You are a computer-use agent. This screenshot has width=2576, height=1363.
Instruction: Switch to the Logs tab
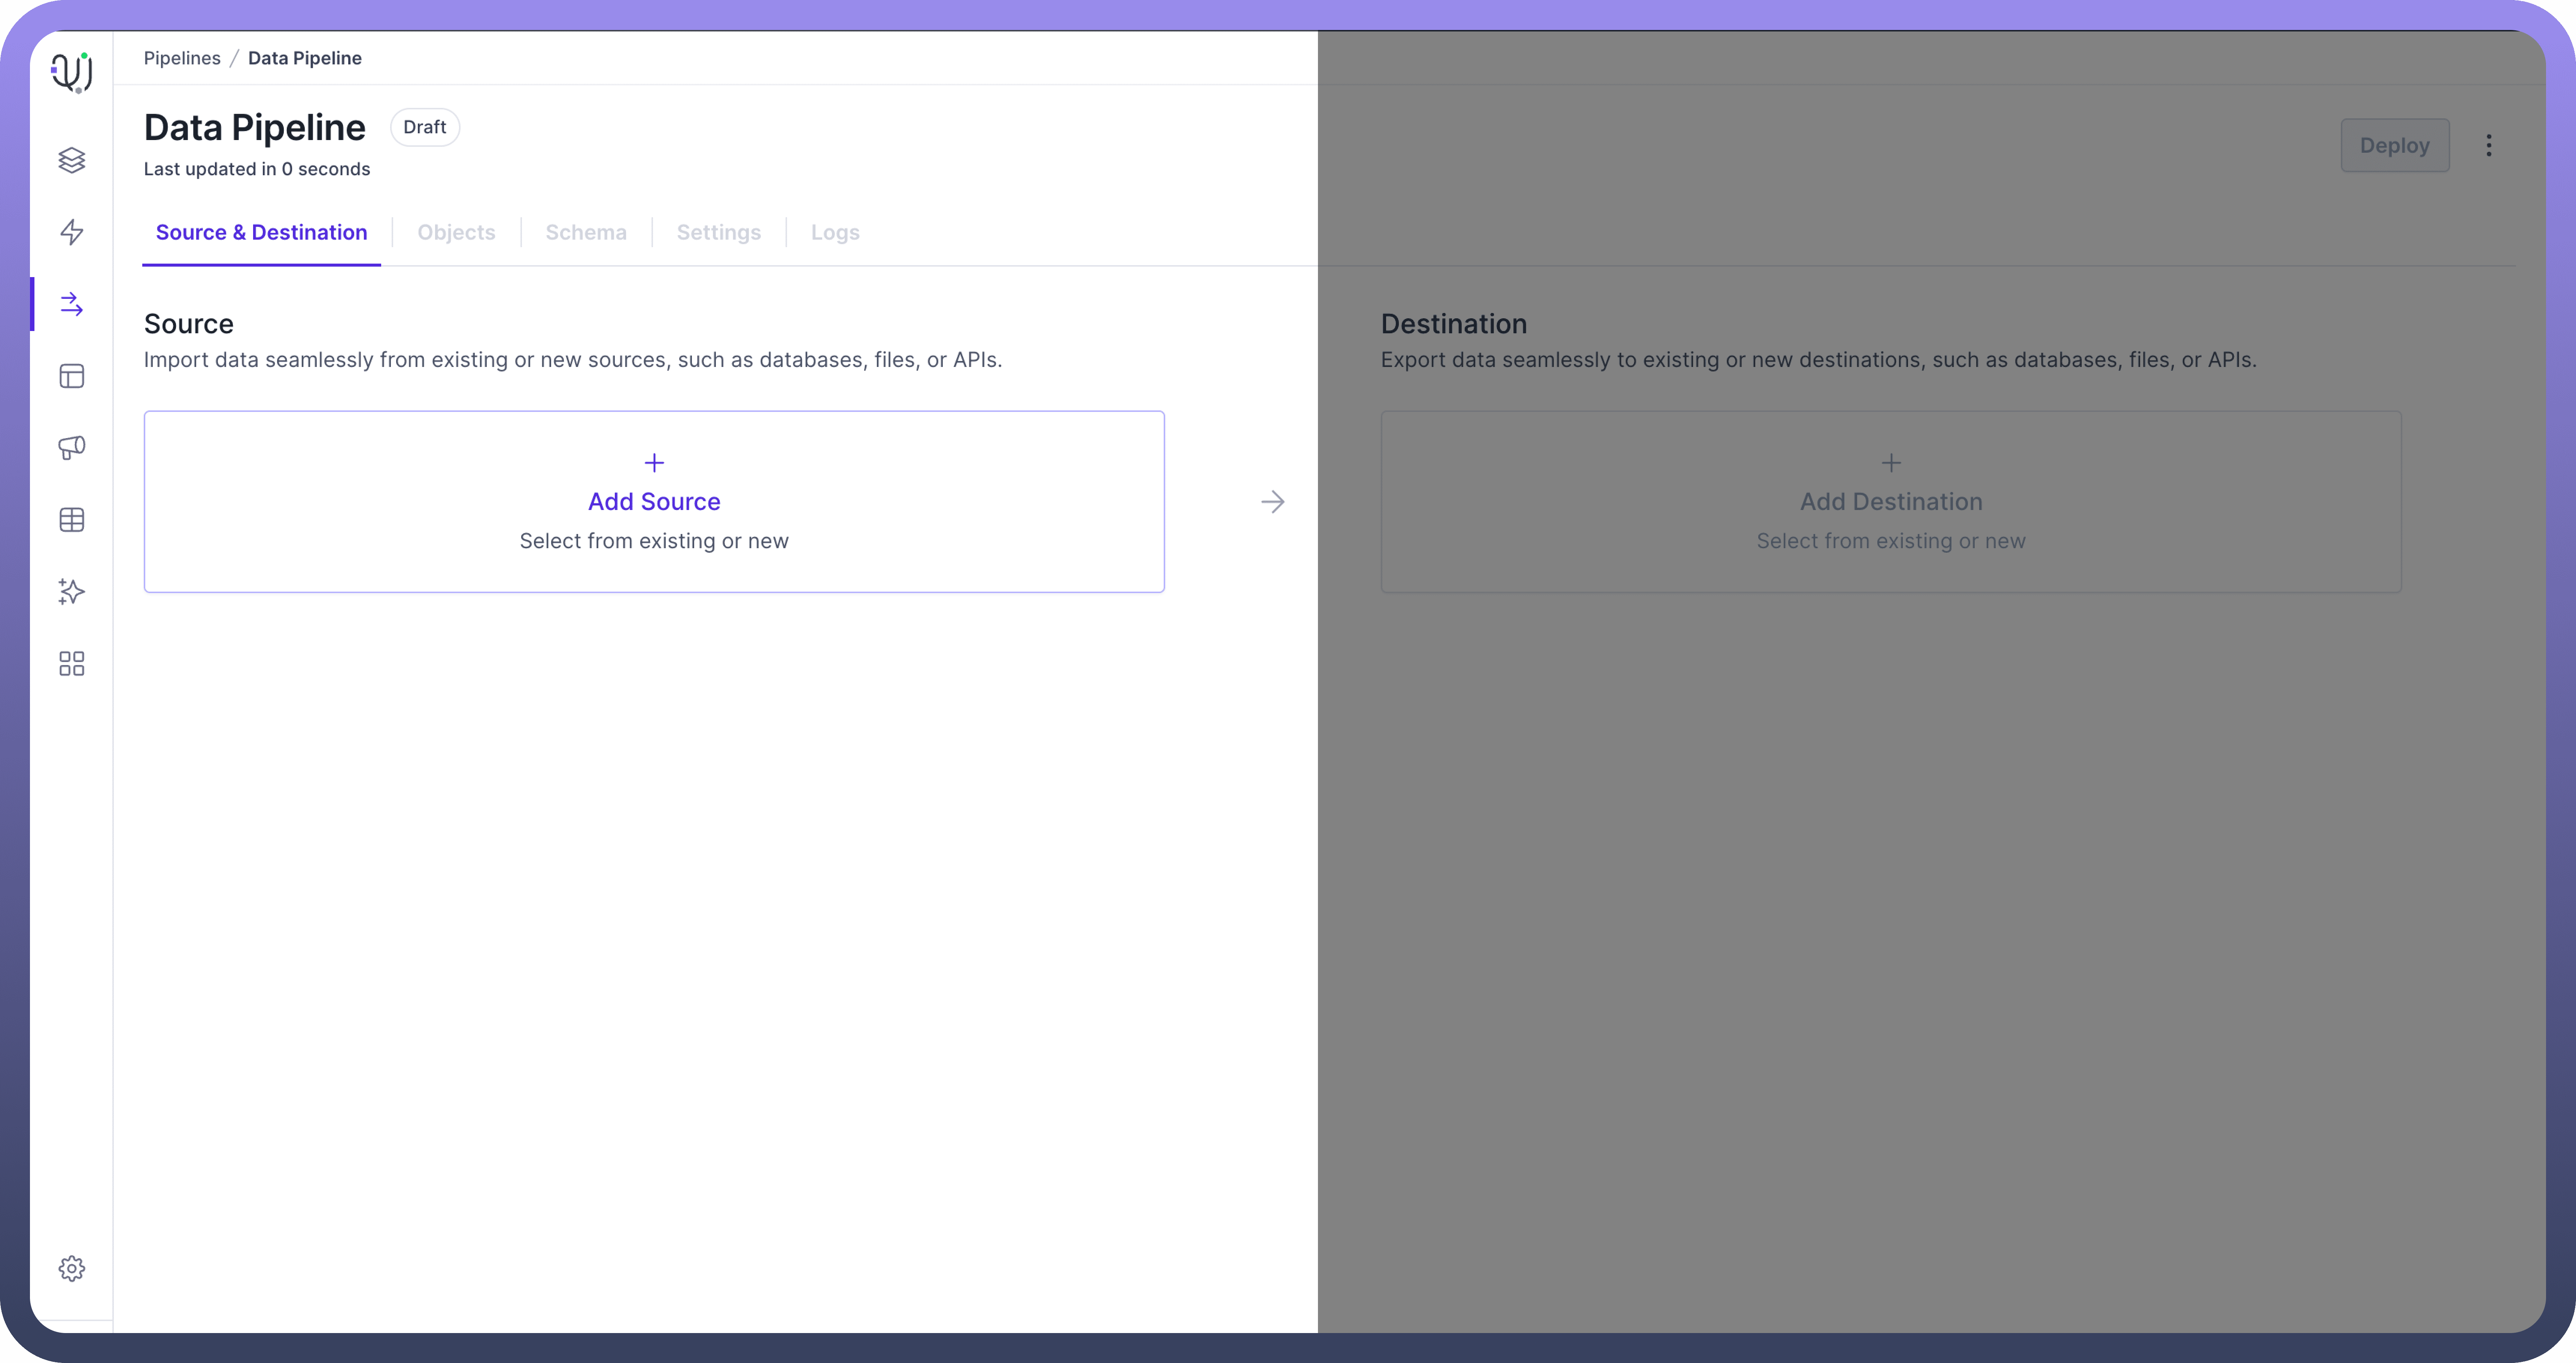[834, 232]
